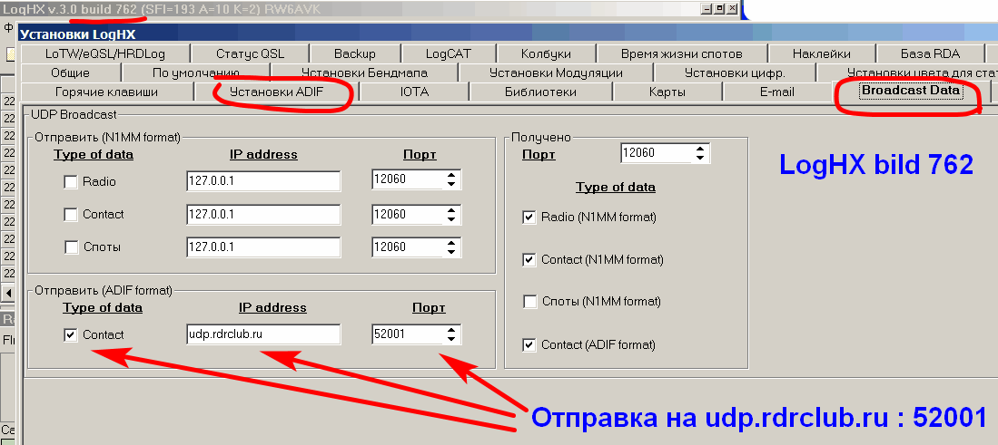
Task: Uncheck Contact (ADIF format) received checkbox
Action: (529, 344)
